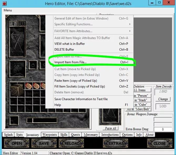Click the CLOSE button at bottom
176x155 pixels.
pos(160,143)
